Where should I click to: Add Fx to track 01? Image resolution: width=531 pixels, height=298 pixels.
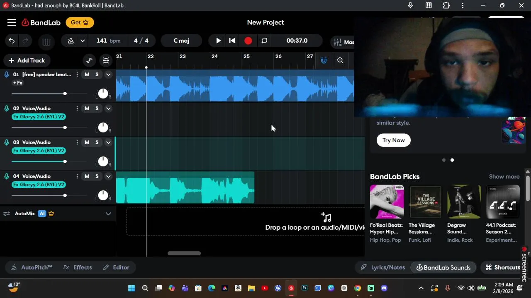click(x=18, y=83)
